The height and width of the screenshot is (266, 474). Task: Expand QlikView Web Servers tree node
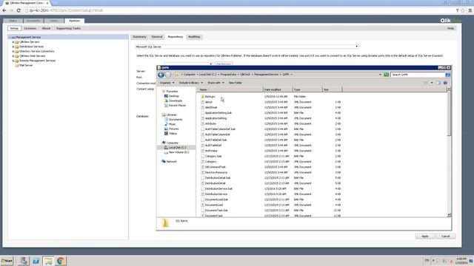(x=13, y=56)
